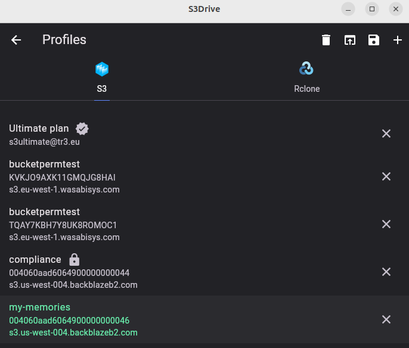This screenshot has height=348, width=409.
Task: Remove the Ultimate plan profile
Action: coord(386,133)
